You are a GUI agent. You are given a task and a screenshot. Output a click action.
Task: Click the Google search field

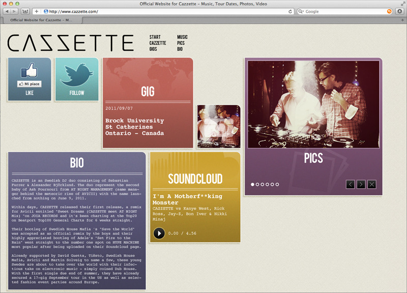click(x=345, y=11)
